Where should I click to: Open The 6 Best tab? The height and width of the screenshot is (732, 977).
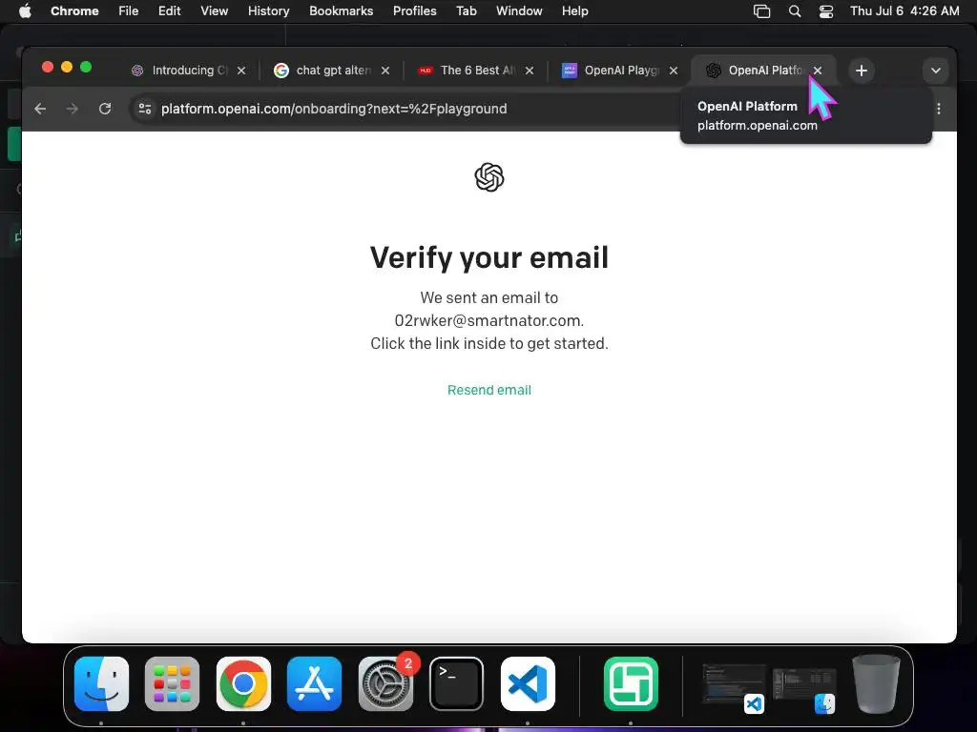point(477,71)
